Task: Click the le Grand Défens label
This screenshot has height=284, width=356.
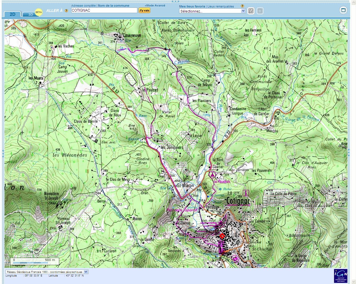Action: click(329, 53)
